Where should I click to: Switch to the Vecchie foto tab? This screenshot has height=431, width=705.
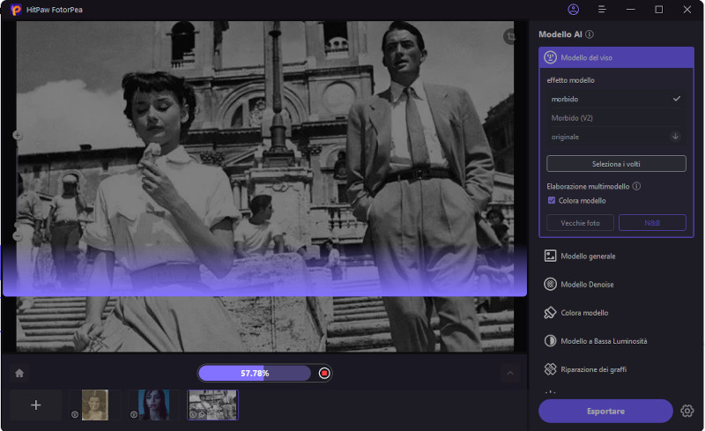[x=580, y=223]
